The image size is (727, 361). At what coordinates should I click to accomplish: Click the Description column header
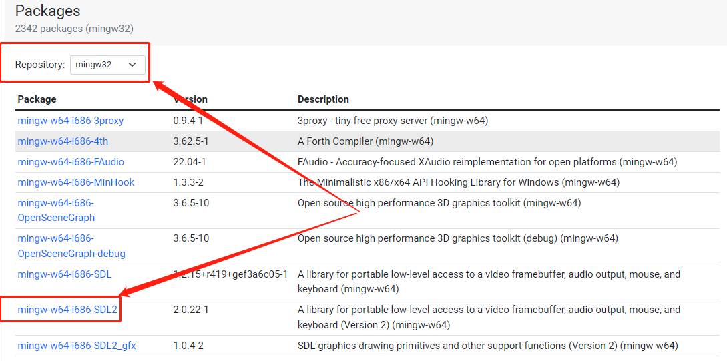tap(323, 99)
